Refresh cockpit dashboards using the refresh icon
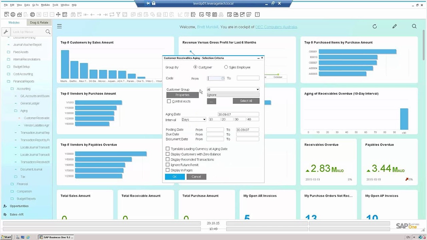The width and height of the screenshot is (427, 240). [374, 26]
